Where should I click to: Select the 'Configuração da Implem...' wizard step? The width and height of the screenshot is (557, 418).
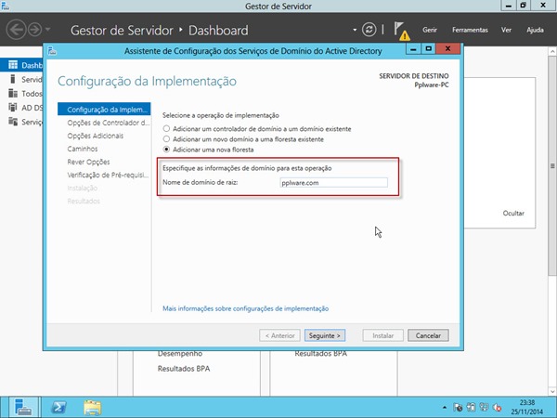104,109
